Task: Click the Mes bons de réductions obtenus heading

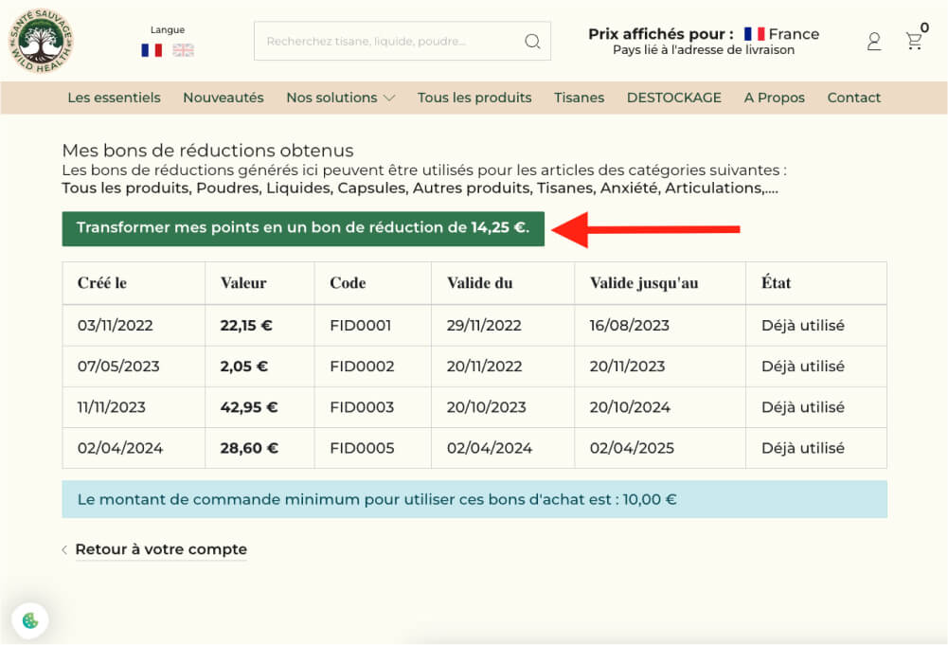Action: [x=208, y=151]
